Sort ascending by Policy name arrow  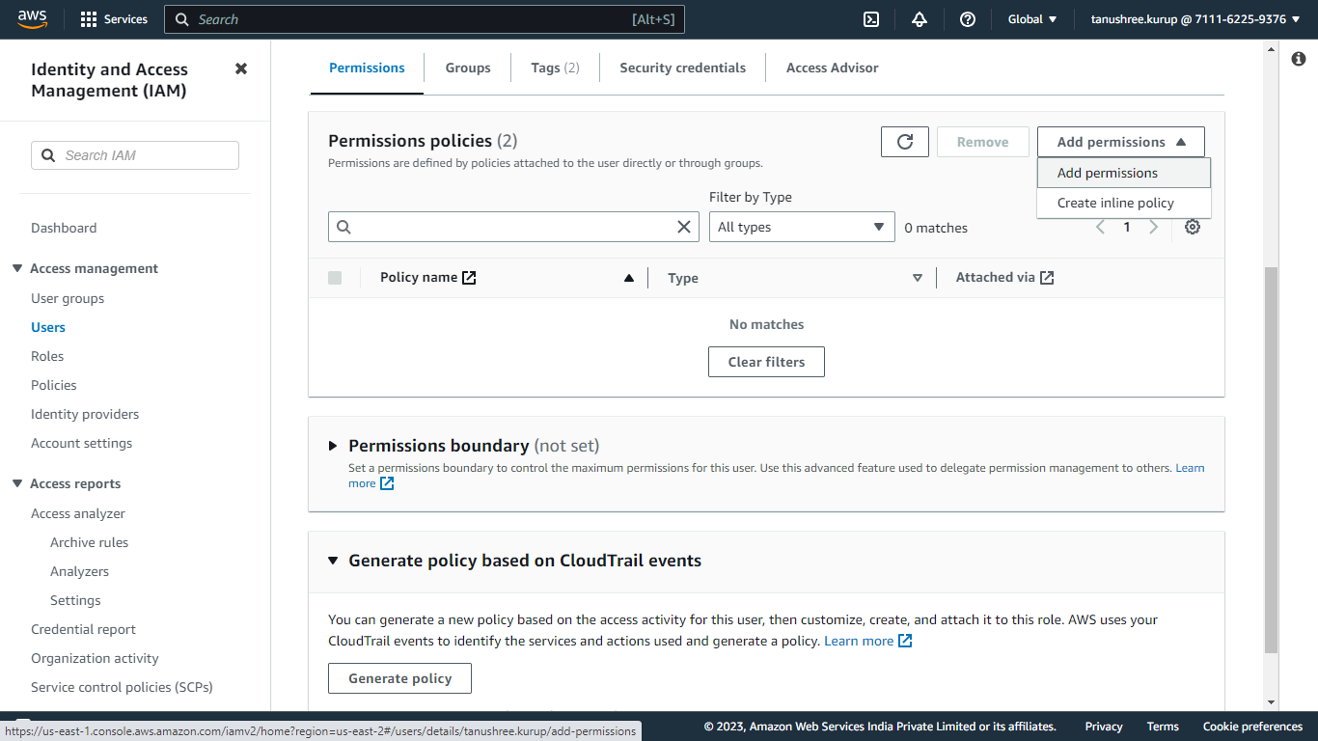pos(629,278)
